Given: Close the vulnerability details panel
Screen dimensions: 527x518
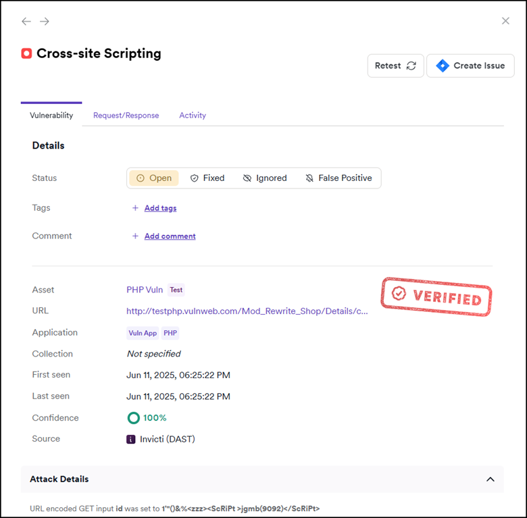Looking at the screenshot, I should [505, 21].
